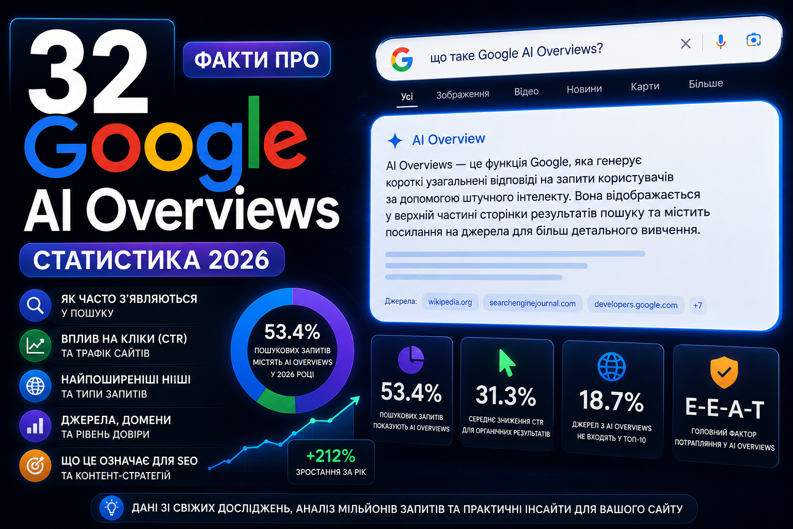This screenshot has height=529, width=793.
Task: Open the "Відео" search tab
Action: 526,91
